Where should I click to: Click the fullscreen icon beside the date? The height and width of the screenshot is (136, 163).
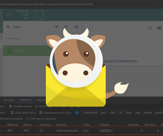click(x=8, y=15)
